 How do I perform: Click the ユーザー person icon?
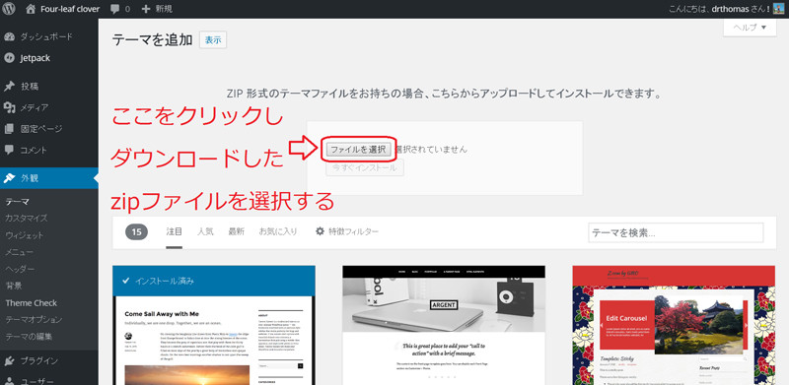pyautogui.click(x=9, y=381)
